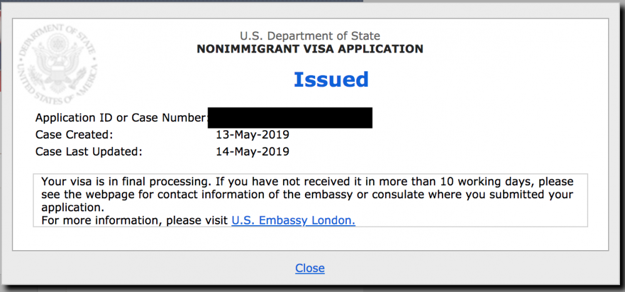Select the 13-May-2019 created date
625x292 pixels.
(252, 135)
